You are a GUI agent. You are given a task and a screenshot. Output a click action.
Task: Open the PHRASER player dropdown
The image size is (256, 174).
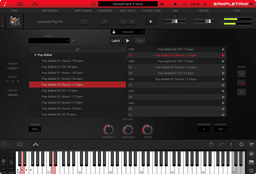pyautogui.click(x=128, y=32)
